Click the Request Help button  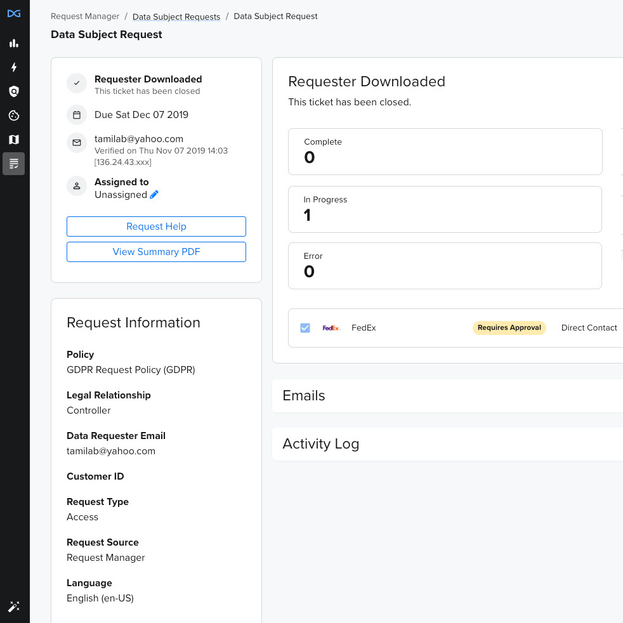[156, 226]
